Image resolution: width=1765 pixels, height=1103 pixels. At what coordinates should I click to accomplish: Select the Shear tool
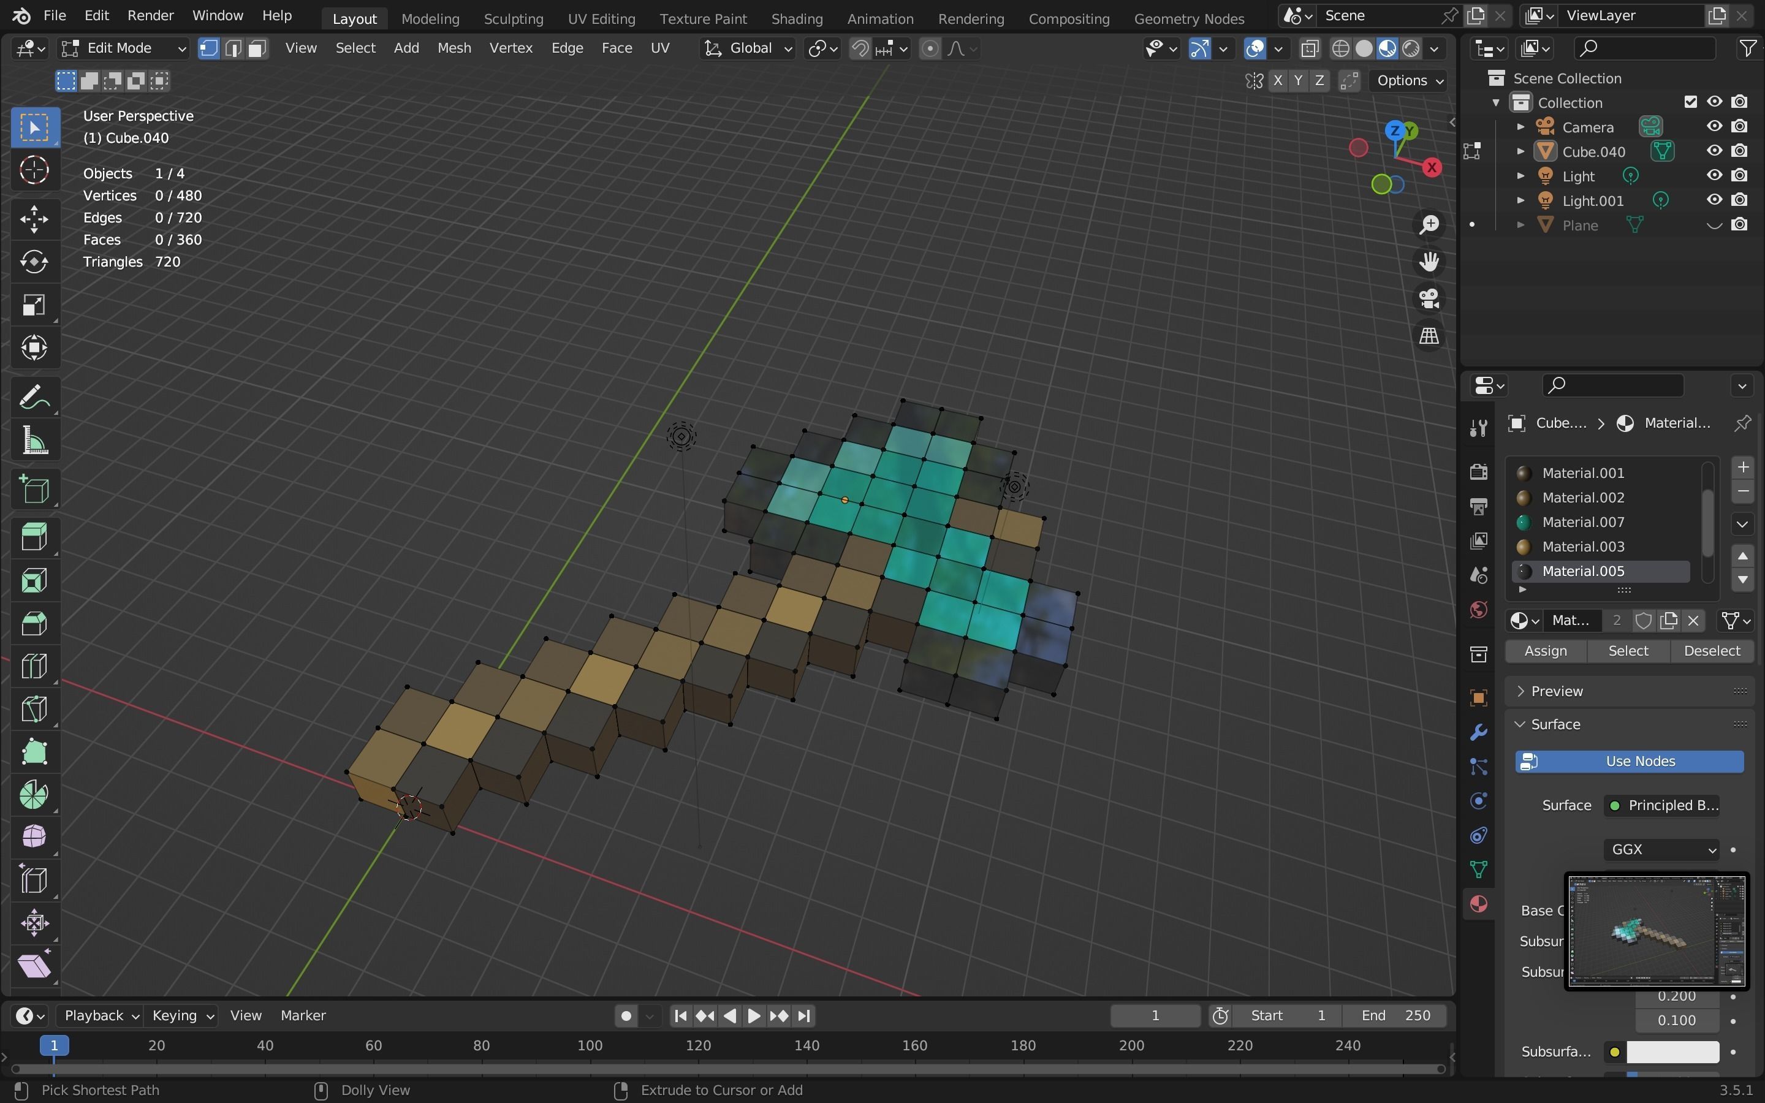tap(34, 966)
